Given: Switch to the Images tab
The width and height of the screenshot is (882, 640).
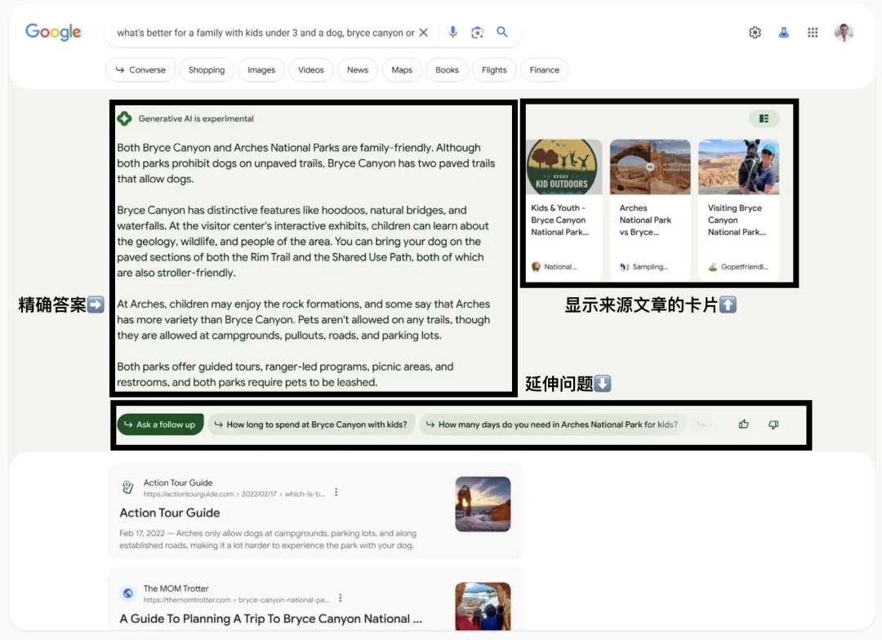Looking at the screenshot, I should 261,69.
